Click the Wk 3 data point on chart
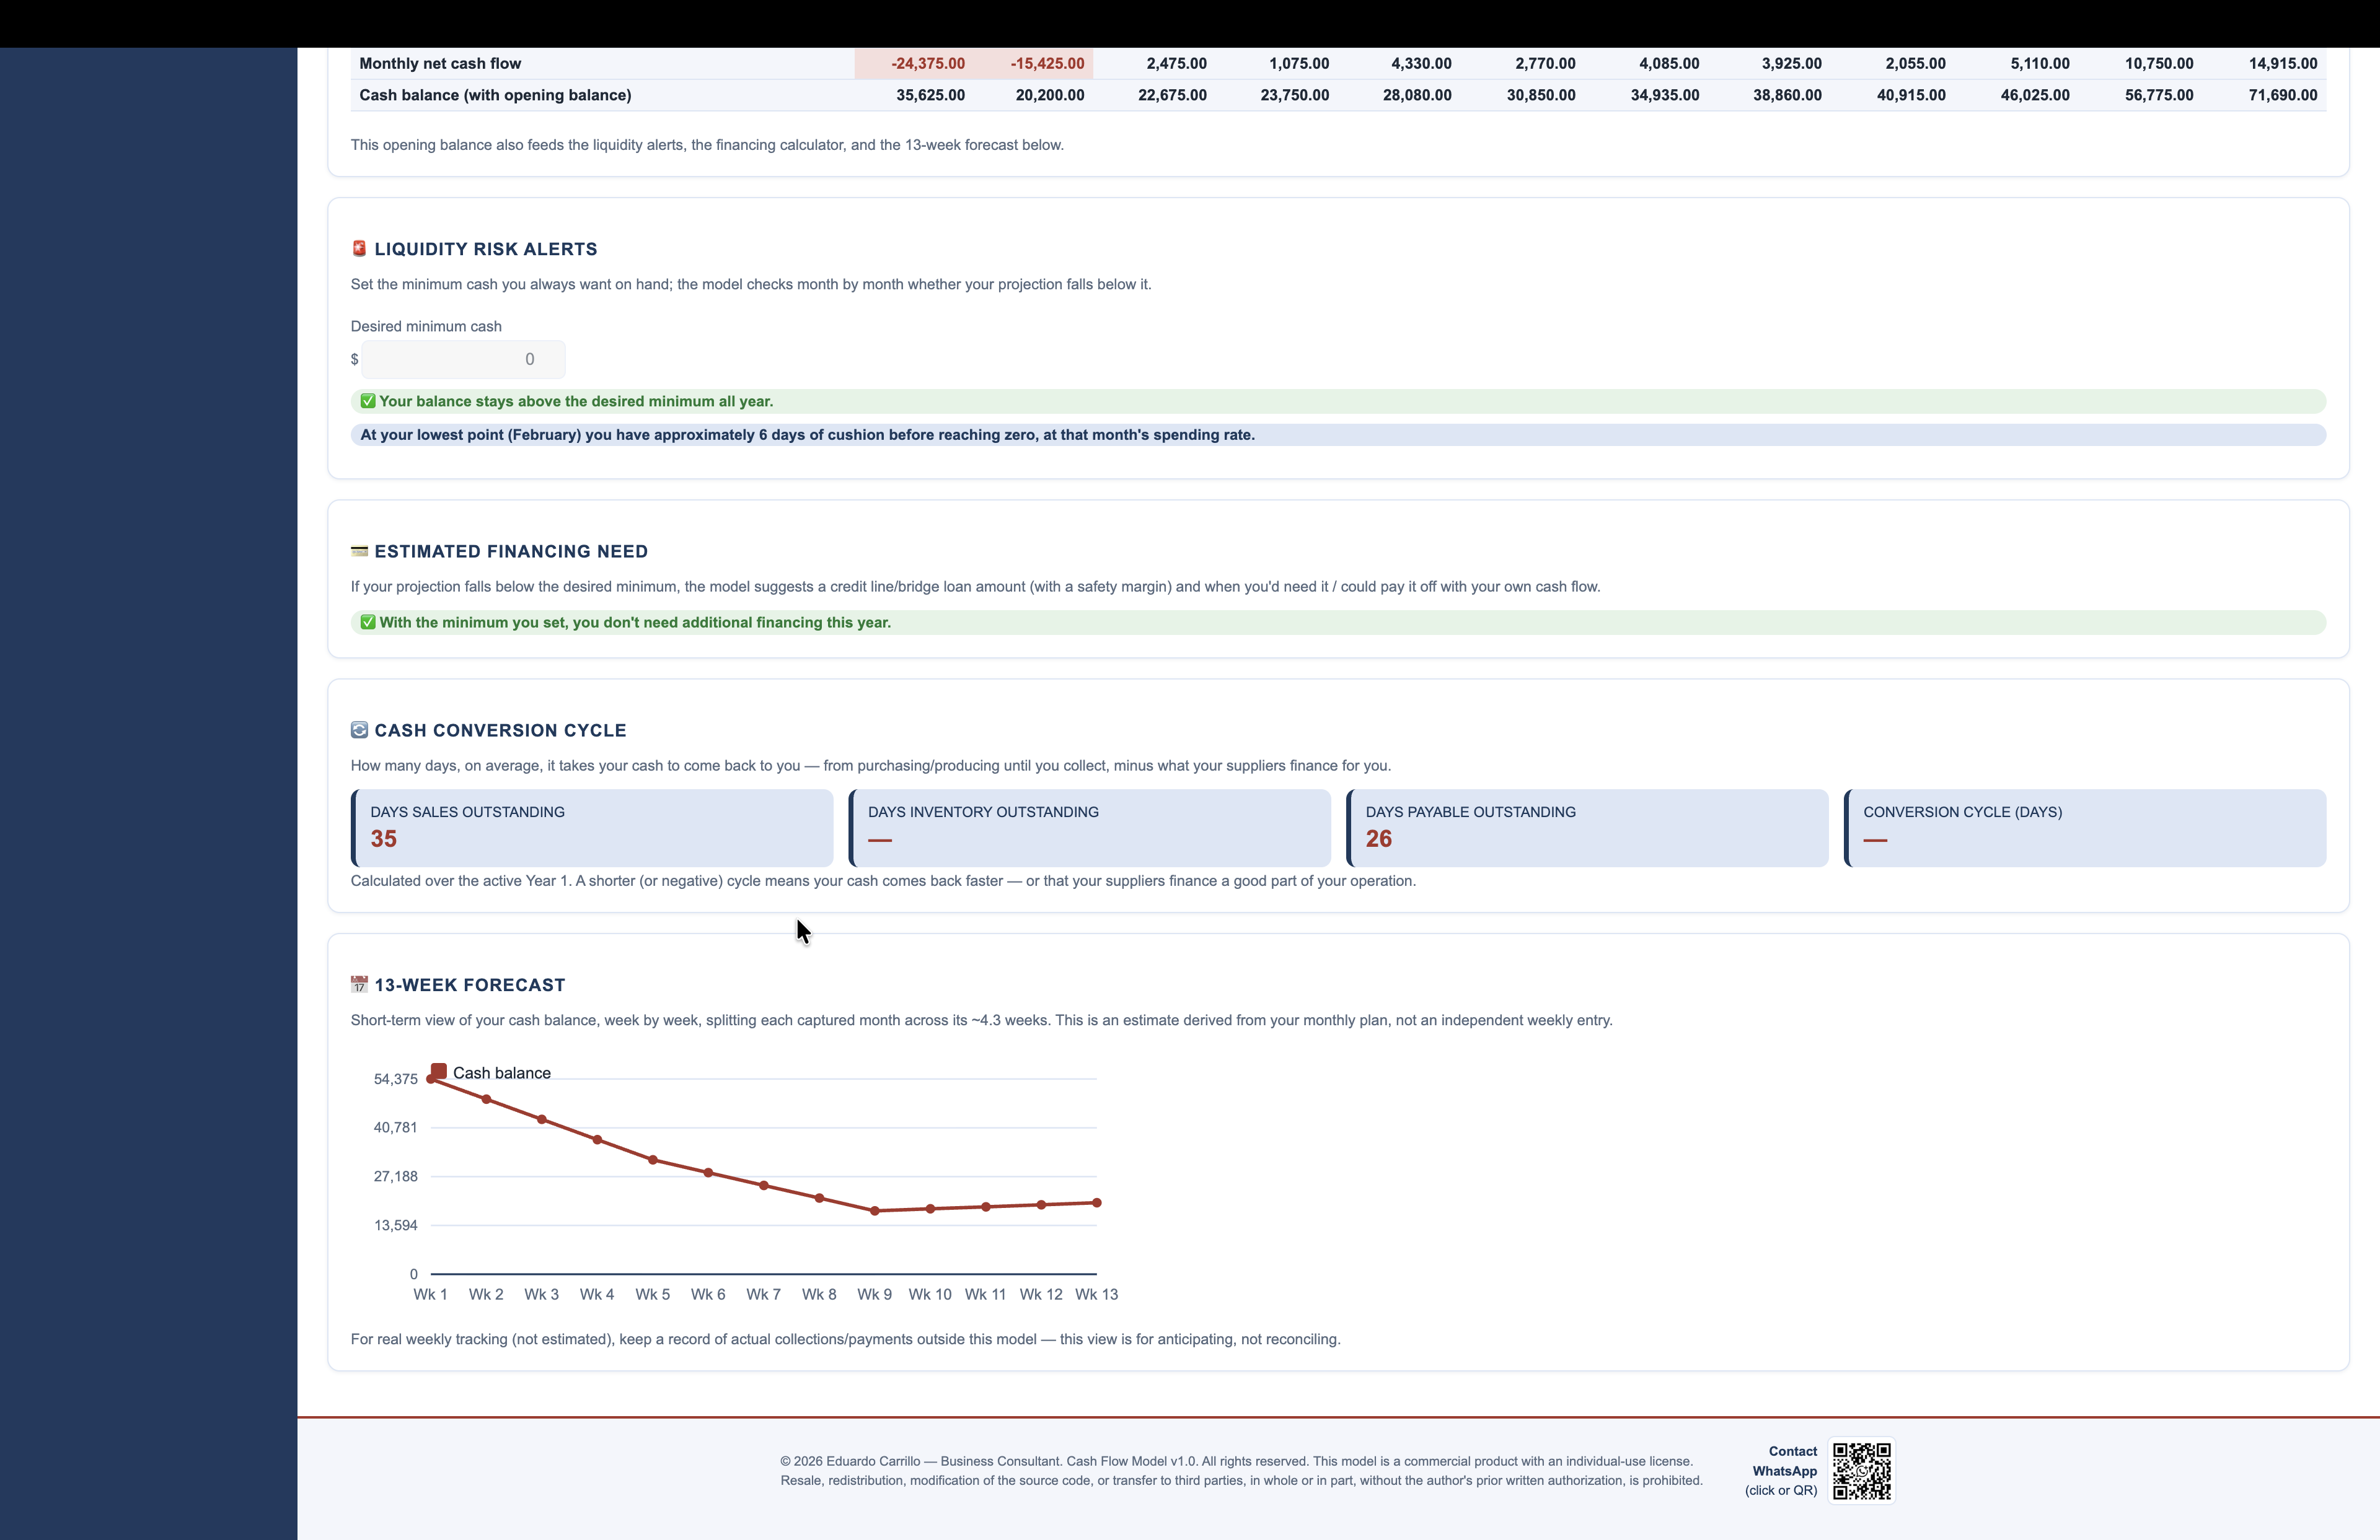Image resolution: width=2380 pixels, height=1540 pixels. [x=542, y=1119]
